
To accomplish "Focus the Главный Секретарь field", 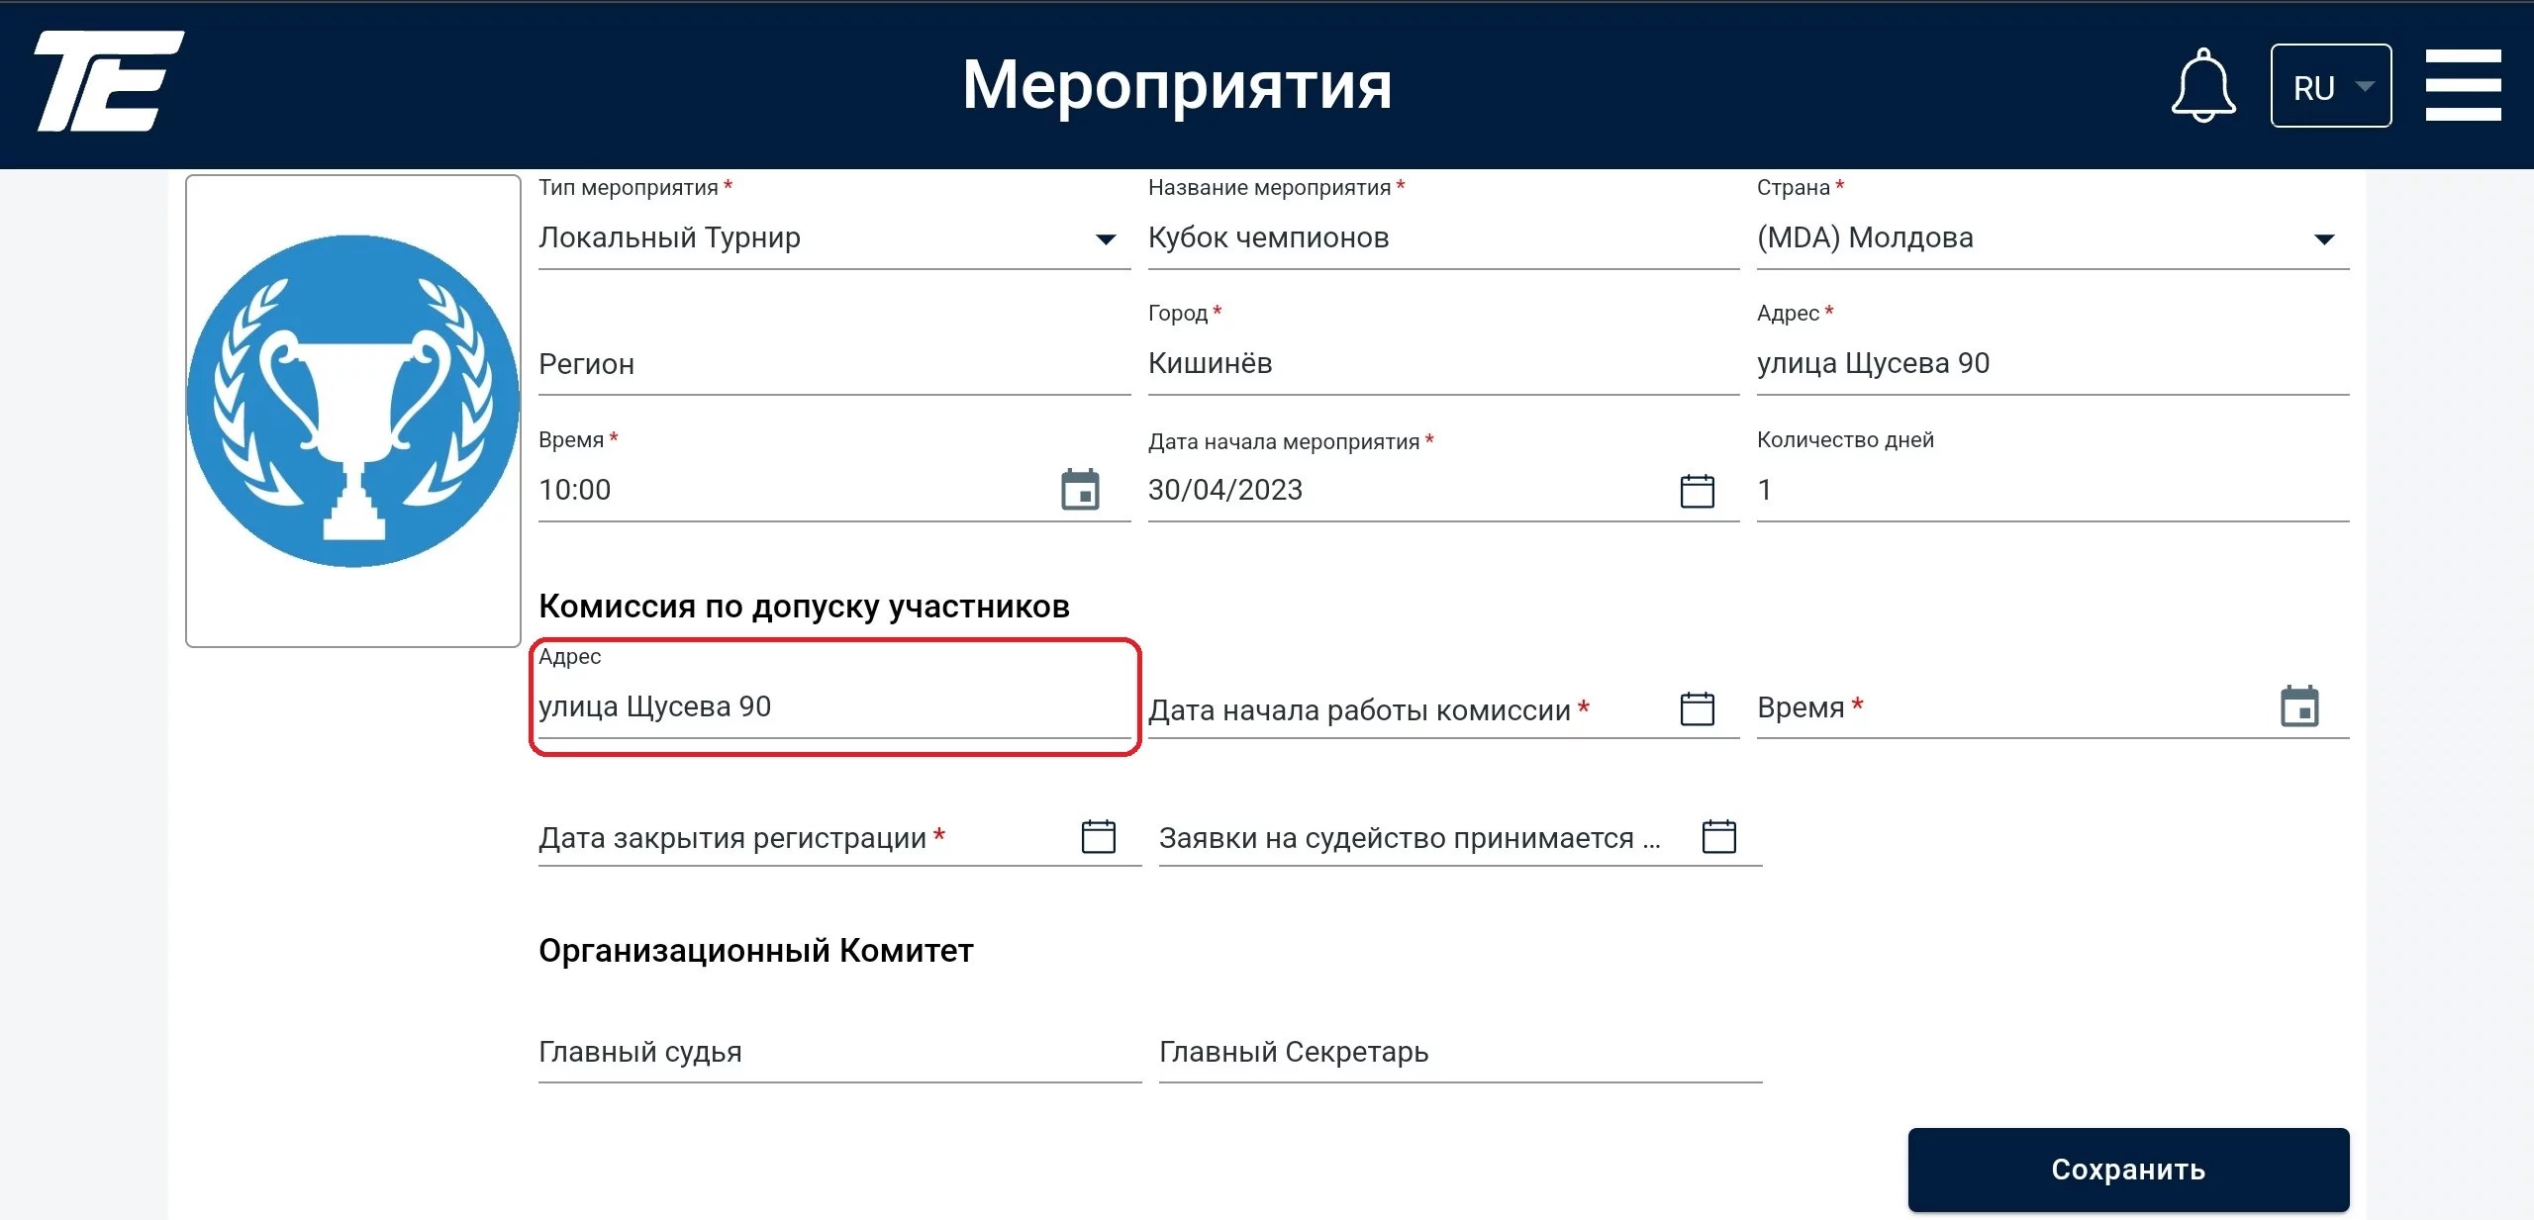I will click(1460, 1052).
